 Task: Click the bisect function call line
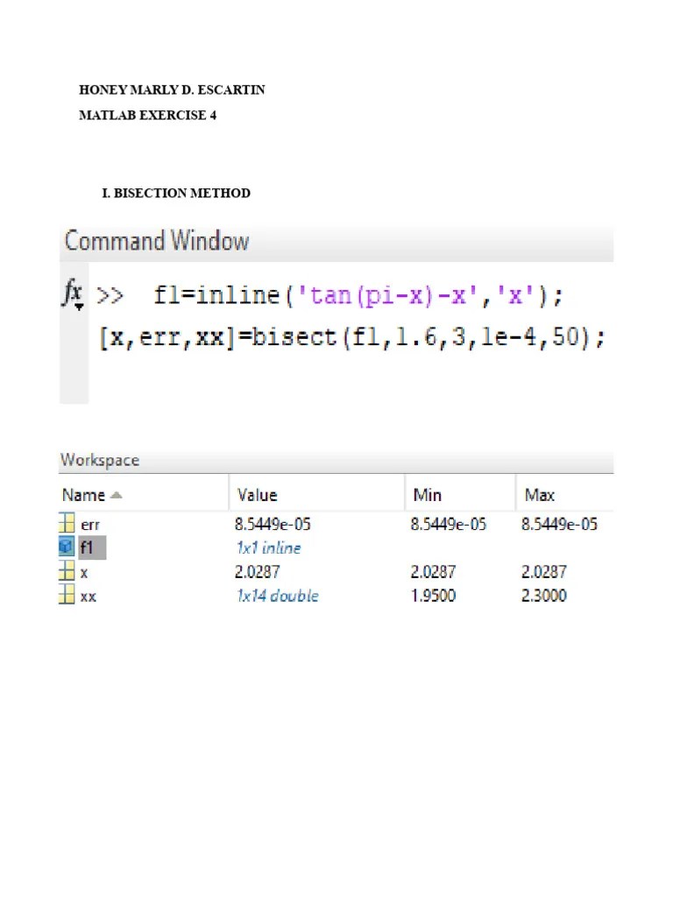click(x=351, y=337)
